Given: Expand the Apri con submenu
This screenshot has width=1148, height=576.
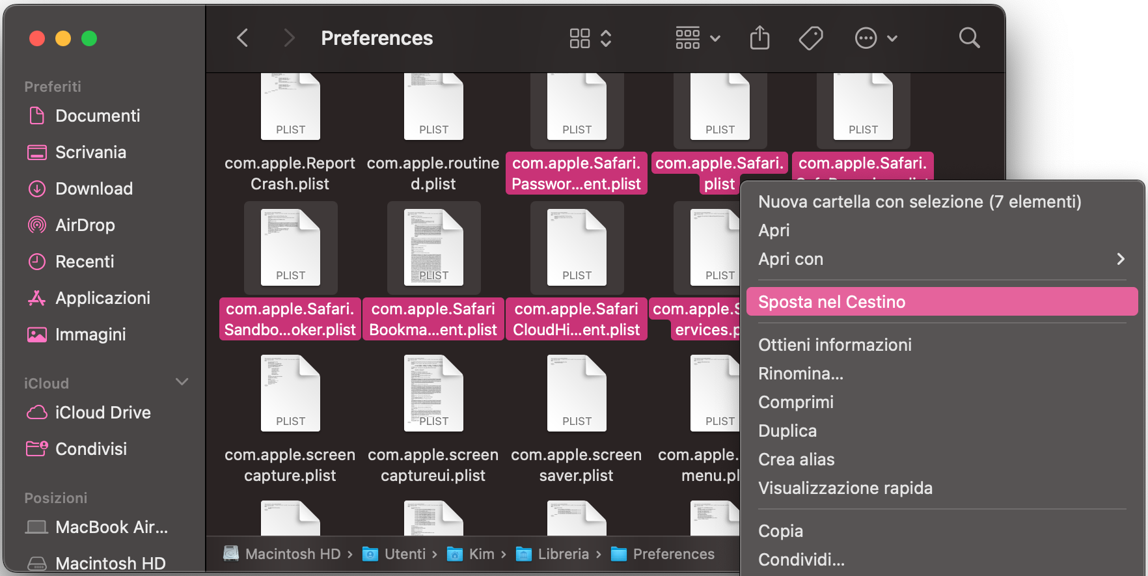Looking at the screenshot, I should 941,259.
